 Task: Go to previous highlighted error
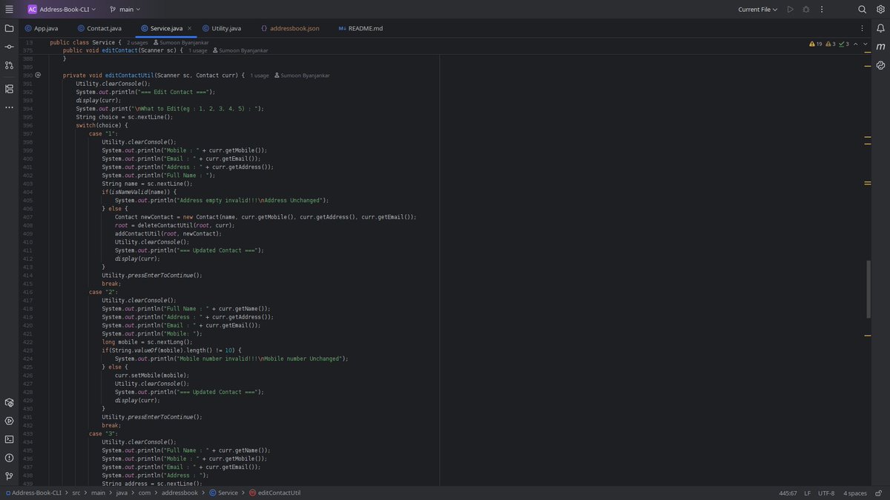coord(855,44)
